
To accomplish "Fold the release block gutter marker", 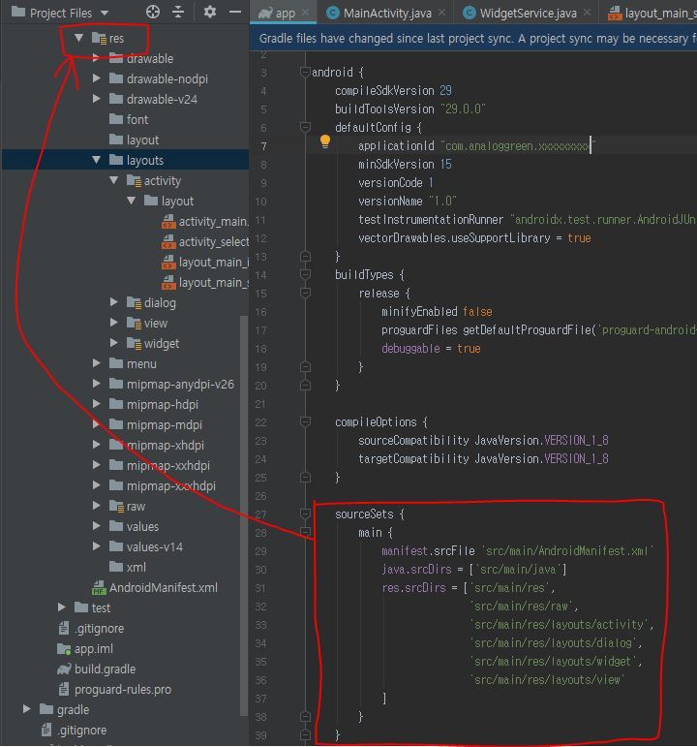I will [x=305, y=293].
